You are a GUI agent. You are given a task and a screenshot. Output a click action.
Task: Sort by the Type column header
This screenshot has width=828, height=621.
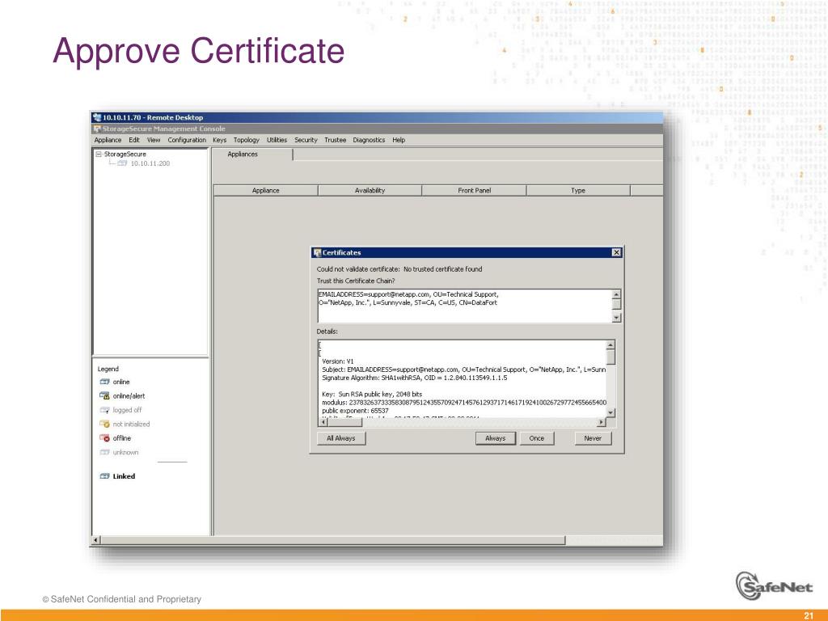click(x=578, y=191)
